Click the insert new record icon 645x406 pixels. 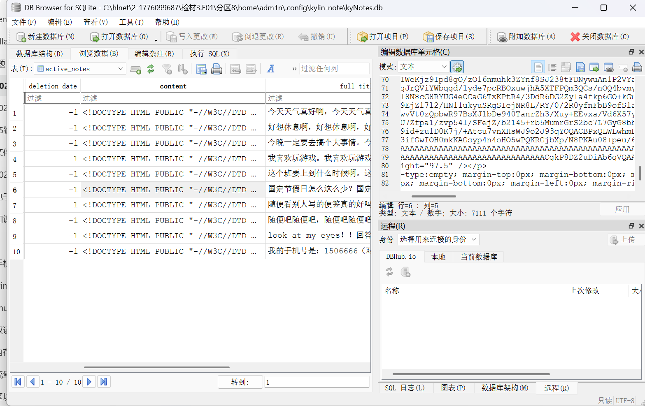point(135,69)
